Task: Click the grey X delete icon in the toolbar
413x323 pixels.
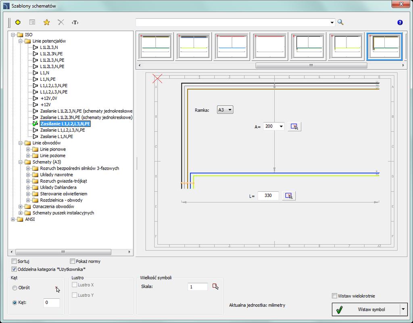Action: click(x=61, y=23)
